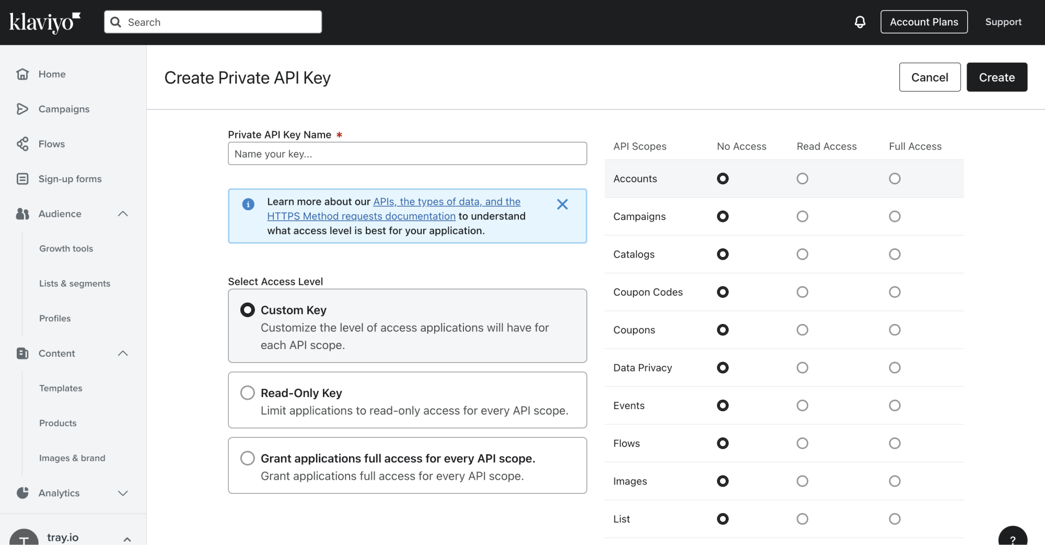This screenshot has height=545, width=1045.
Task: Dismiss the info banner with X
Action: click(x=562, y=204)
